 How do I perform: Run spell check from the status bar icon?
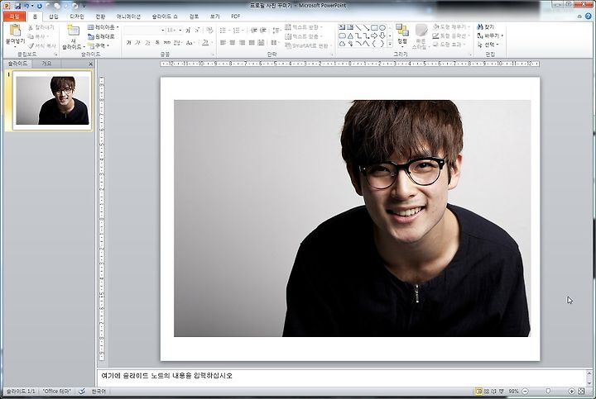81,391
